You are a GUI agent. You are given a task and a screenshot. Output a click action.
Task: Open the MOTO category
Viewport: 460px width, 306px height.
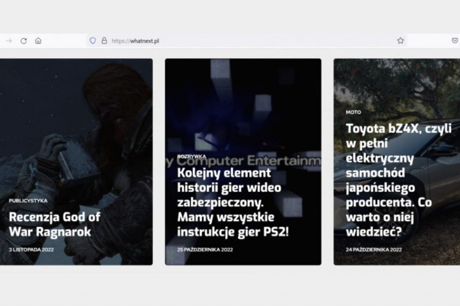click(x=353, y=112)
